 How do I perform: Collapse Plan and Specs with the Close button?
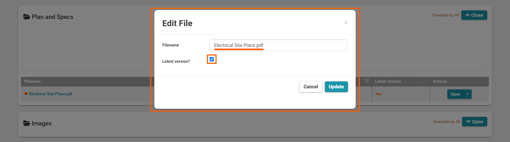[474, 15]
